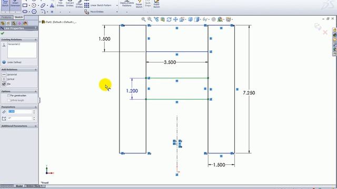Open the Apply Scene icon
The height and width of the screenshot is (189, 337).
pos(220,19)
